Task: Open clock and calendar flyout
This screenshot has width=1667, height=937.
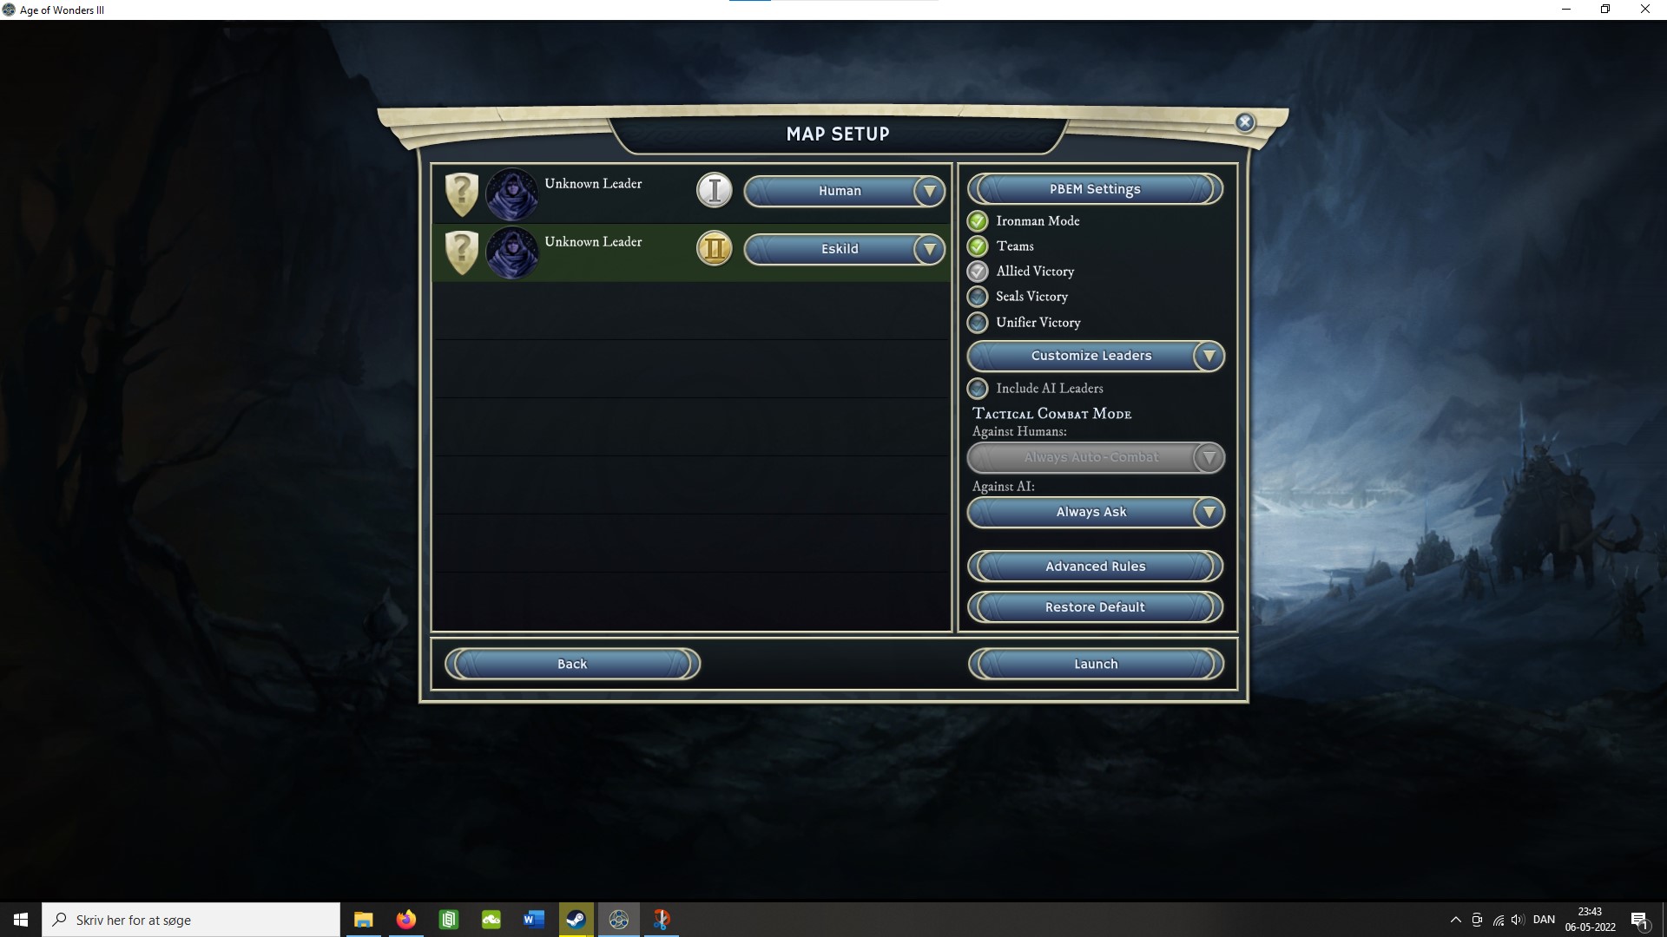Action: tap(1590, 920)
